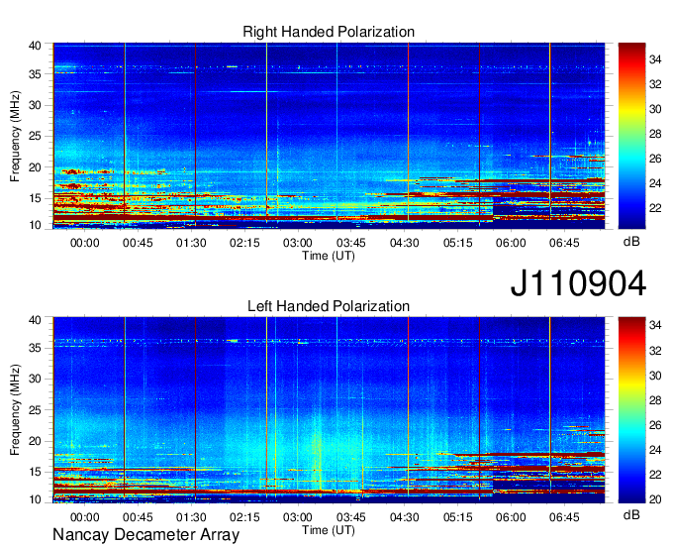Click the 20 dB label on lower colorbar
The image size is (673, 547).
[655, 499]
